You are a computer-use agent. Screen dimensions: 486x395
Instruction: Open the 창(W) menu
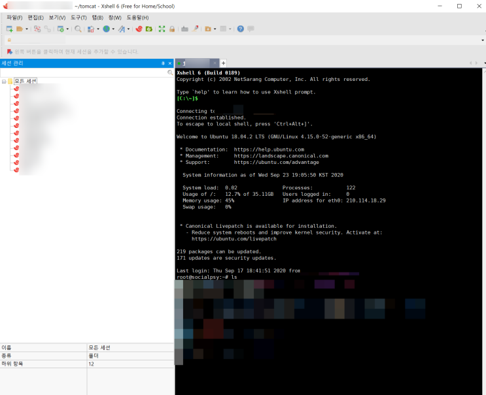click(114, 18)
